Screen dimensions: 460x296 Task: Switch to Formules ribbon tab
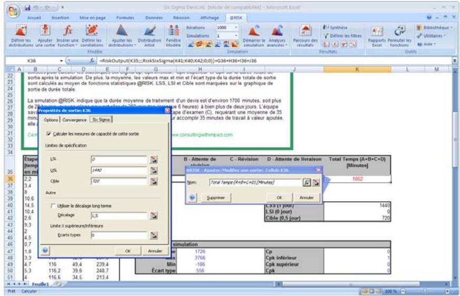click(x=125, y=18)
